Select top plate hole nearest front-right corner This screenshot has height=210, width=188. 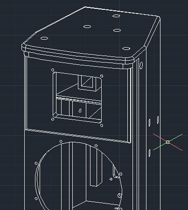[x=126, y=49]
